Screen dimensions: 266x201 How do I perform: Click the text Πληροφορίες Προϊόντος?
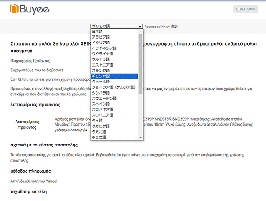click(30, 61)
